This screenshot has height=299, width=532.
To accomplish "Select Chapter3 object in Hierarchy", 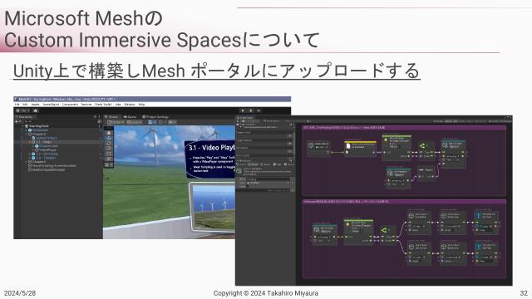I will [x=39, y=134].
